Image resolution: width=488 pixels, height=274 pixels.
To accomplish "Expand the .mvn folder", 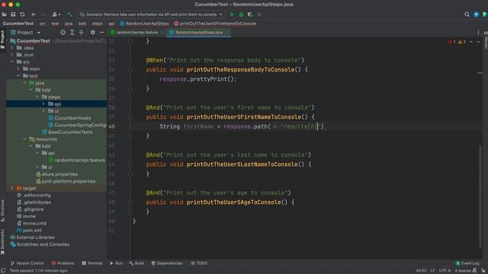I will 12,55.
